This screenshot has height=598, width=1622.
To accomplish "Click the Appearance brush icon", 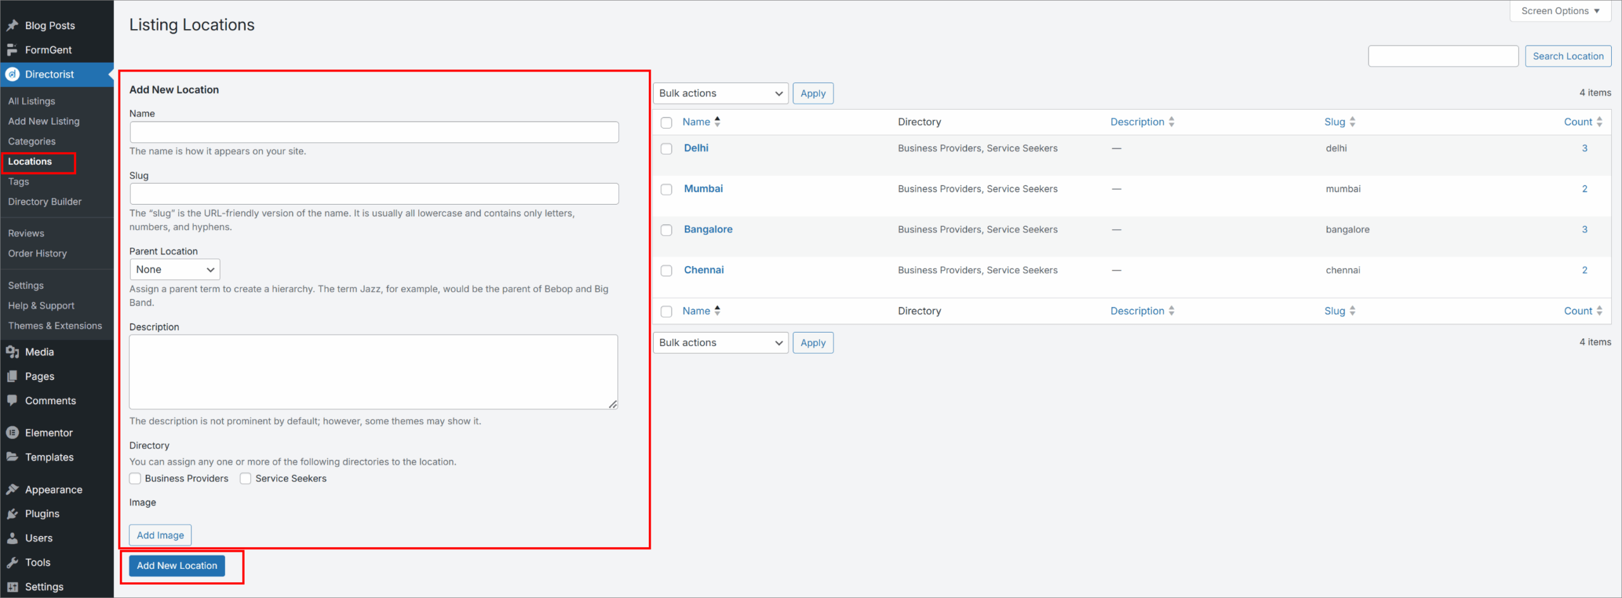I will coord(12,490).
